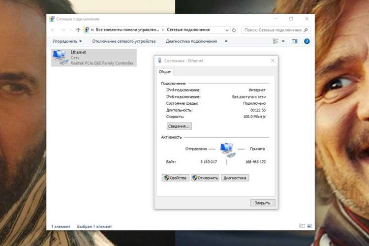Switch to large icons view in status bar
The width and height of the screenshot is (369, 246).
tap(309, 226)
